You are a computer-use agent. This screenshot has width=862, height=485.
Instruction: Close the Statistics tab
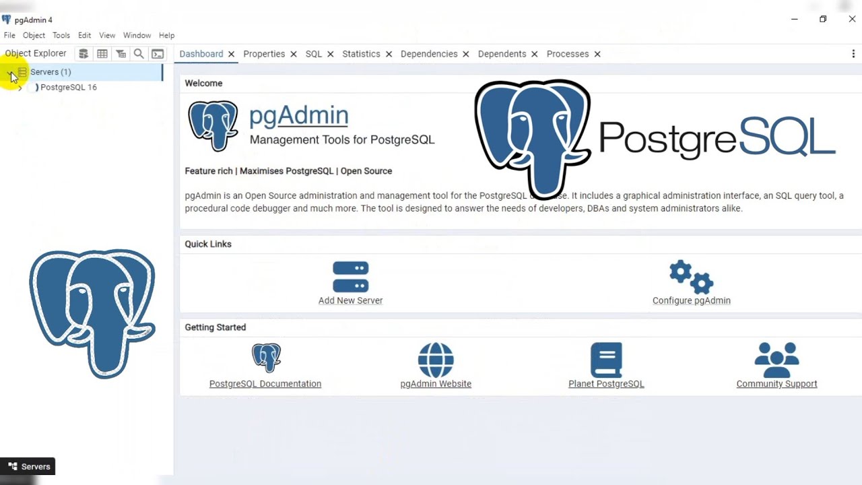[389, 54]
